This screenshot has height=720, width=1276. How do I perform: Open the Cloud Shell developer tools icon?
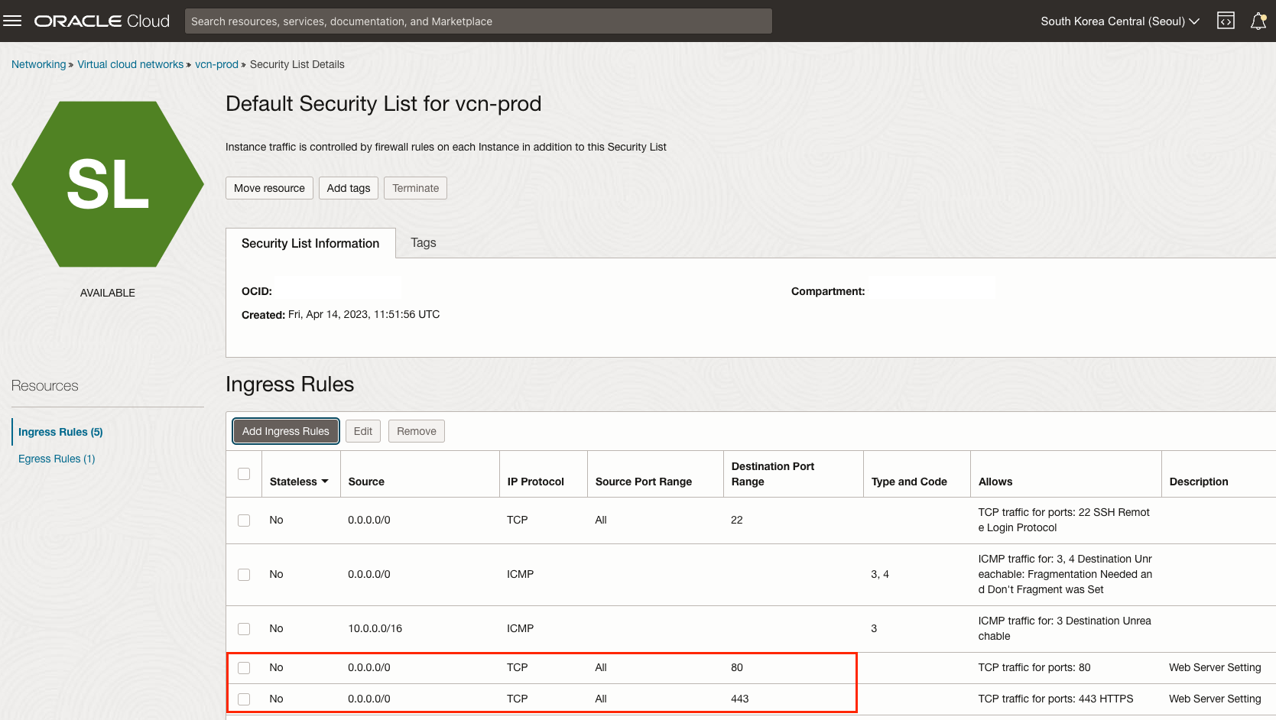tap(1226, 21)
